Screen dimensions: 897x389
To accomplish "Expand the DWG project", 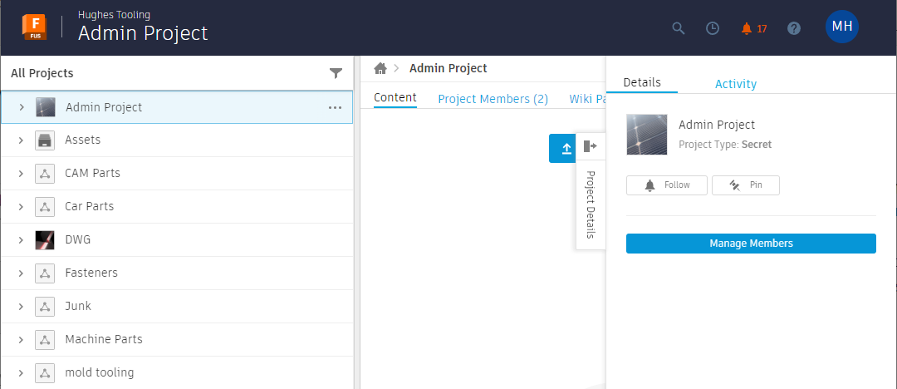I will click(x=21, y=239).
